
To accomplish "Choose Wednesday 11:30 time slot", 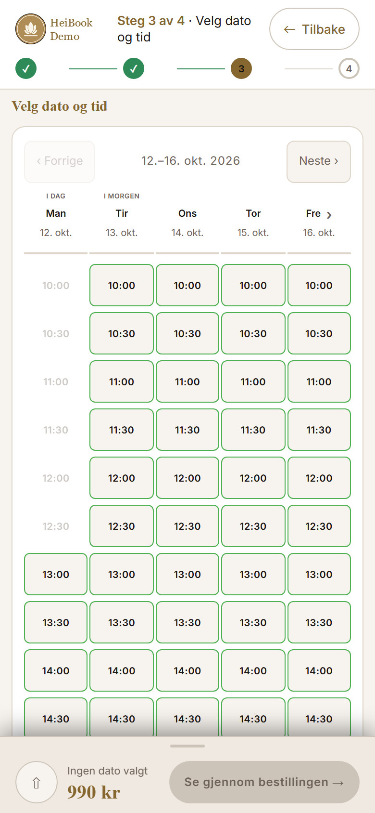I will [x=187, y=430].
